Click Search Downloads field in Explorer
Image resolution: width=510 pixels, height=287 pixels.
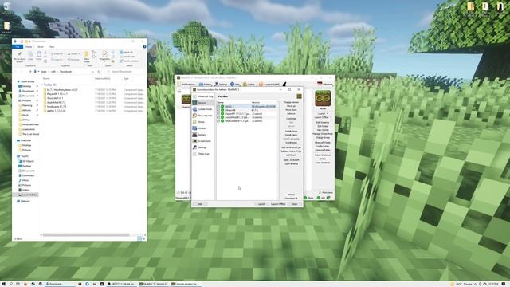[124, 72]
